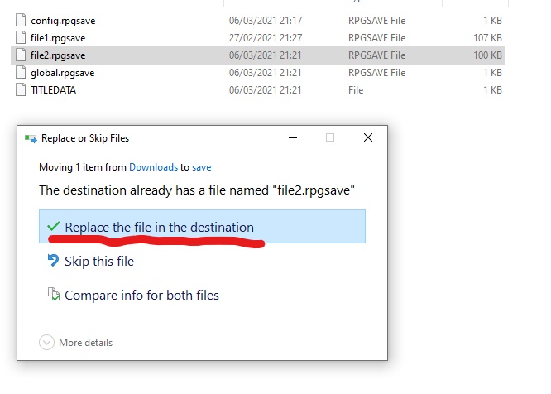The image size is (551, 394).
Task: Click the Compare info files icon
Action: pos(54,295)
